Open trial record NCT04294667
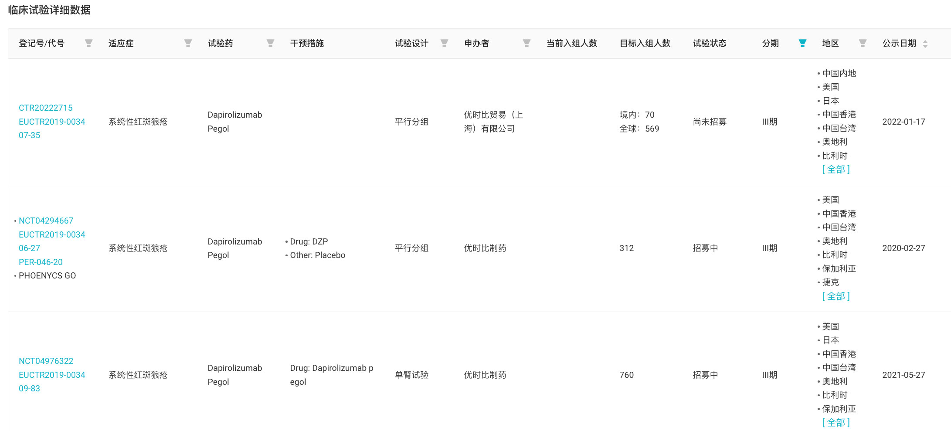Image resolution: width=951 pixels, height=431 pixels. (46, 221)
